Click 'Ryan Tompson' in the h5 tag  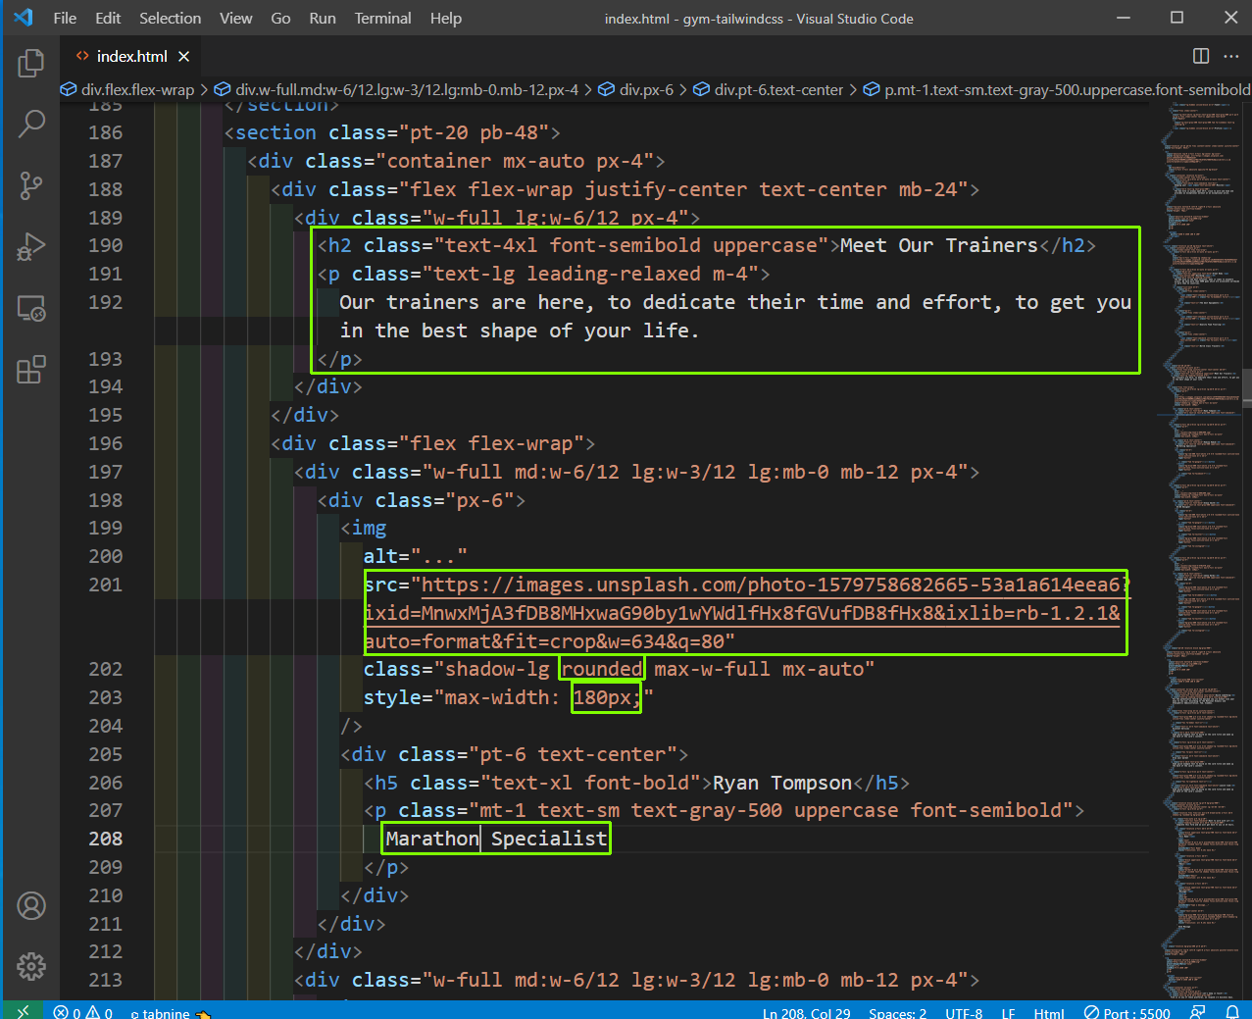pos(782,783)
